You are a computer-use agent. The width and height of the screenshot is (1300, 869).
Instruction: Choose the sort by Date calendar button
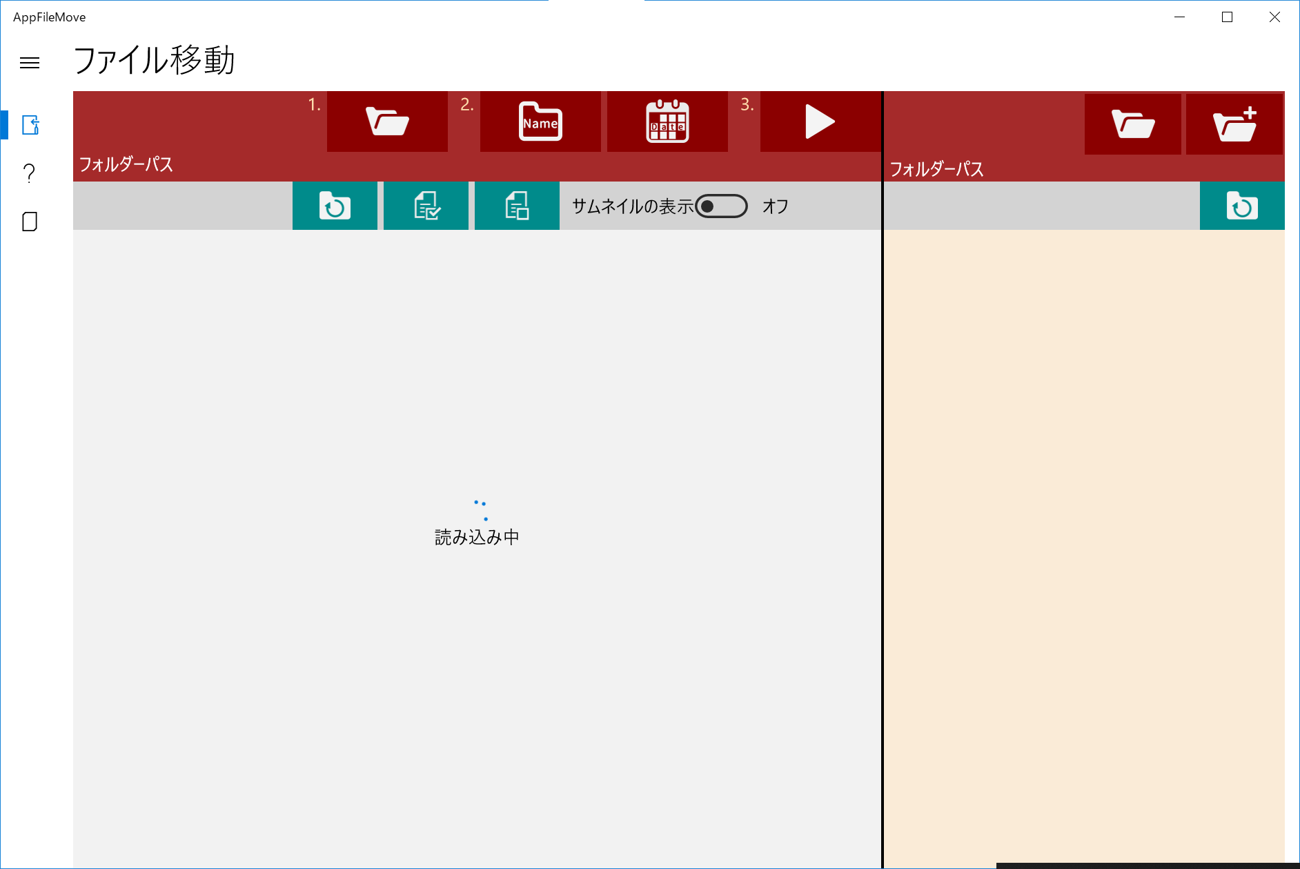(667, 121)
